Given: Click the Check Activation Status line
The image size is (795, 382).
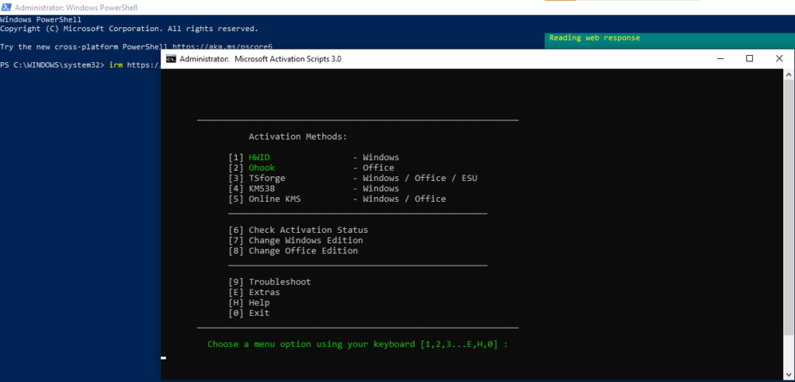Looking at the screenshot, I should click(298, 230).
